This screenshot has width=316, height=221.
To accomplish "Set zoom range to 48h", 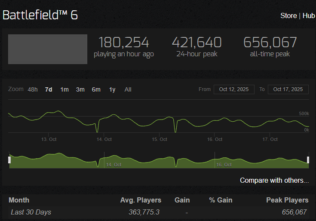I will (33, 89).
